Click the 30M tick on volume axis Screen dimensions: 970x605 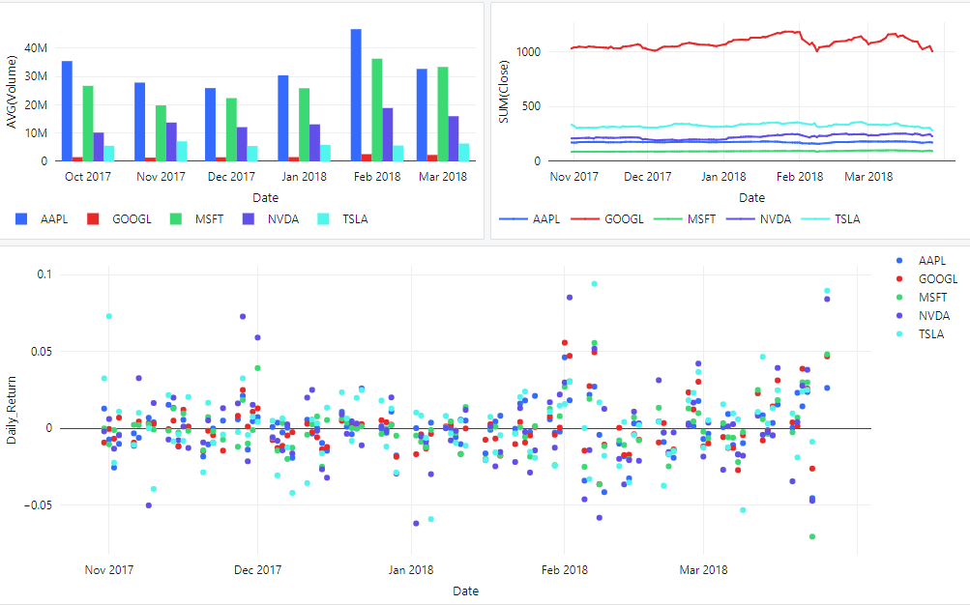pyautogui.click(x=36, y=76)
